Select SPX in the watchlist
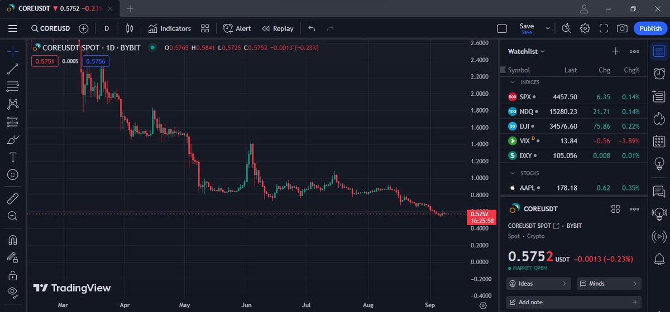670x312 pixels. pyautogui.click(x=573, y=97)
